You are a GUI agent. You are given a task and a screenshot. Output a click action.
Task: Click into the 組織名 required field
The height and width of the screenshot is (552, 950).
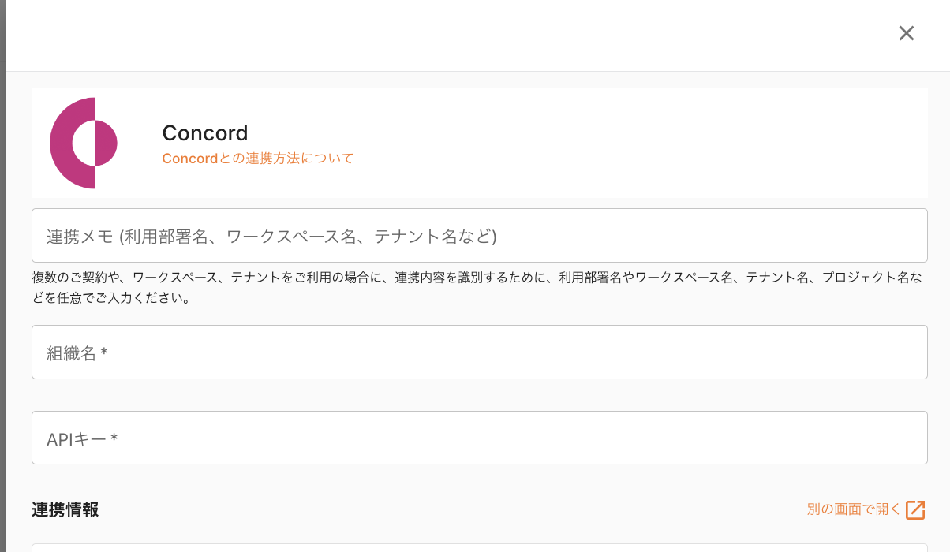[x=479, y=352]
